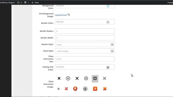Select the thick circled X close image
The height and width of the screenshot is (97, 173).
(86, 78)
